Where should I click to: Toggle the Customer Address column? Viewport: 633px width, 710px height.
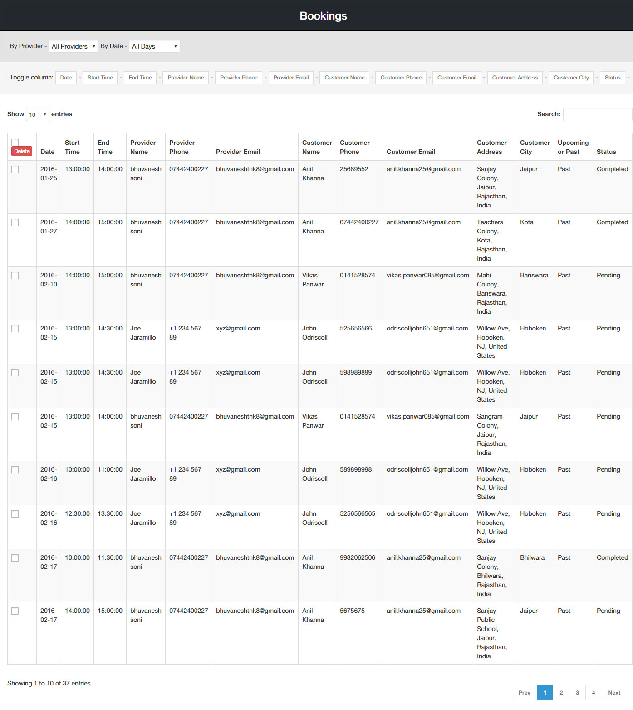coord(515,78)
